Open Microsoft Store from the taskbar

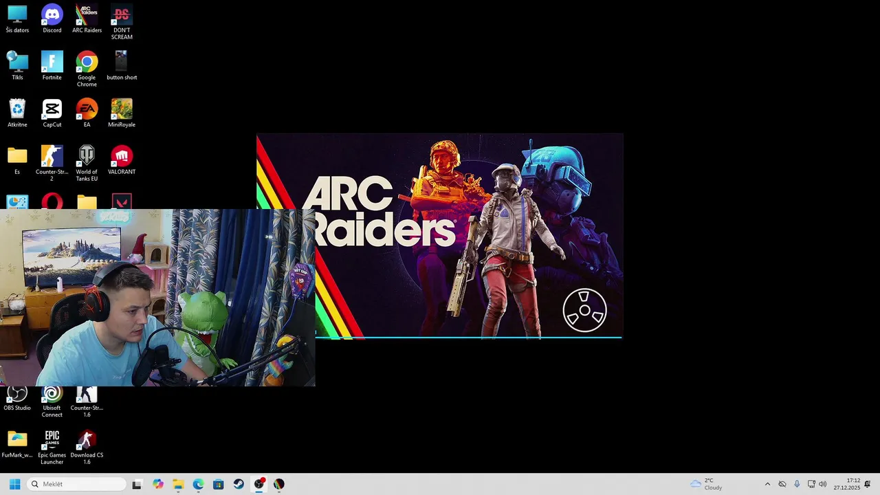pos(218,484)
